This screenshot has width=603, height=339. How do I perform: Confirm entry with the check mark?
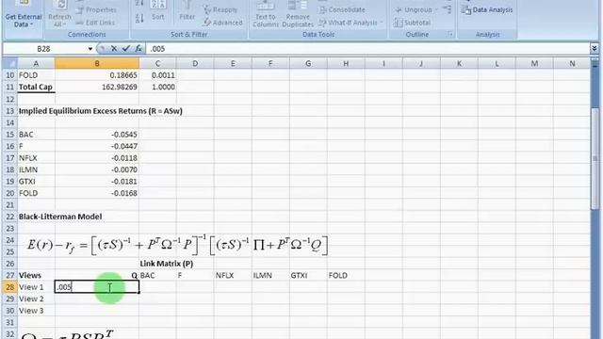tap(125, 48)
